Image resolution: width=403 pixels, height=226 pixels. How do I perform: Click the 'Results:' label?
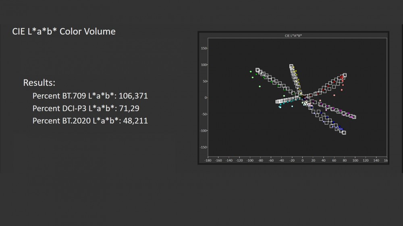click(39, 83)
